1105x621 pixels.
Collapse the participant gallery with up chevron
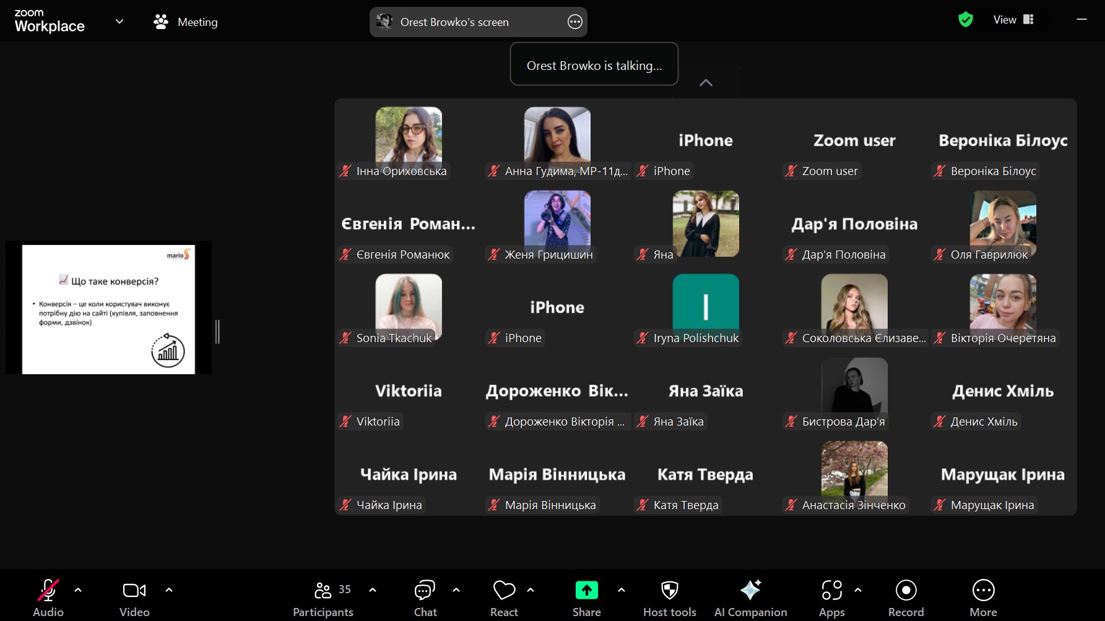pos(706,83)
